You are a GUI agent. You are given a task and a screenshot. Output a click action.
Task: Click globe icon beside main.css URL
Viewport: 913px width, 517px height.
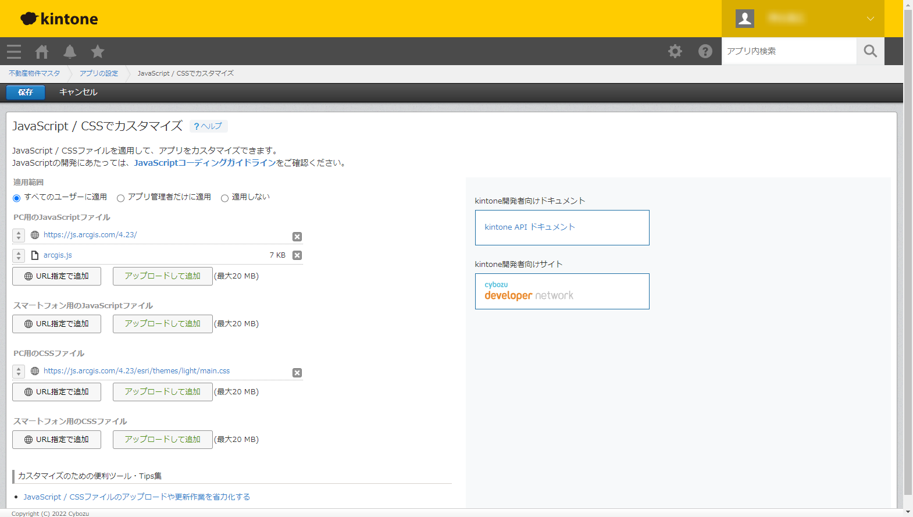(35, 371)
